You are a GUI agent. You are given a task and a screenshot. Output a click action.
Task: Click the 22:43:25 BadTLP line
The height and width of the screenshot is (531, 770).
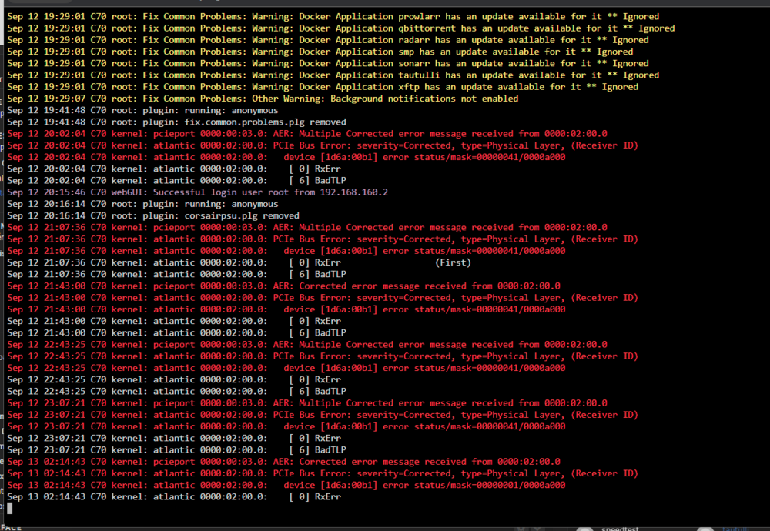pyautogui.click(x=176, y=392)
